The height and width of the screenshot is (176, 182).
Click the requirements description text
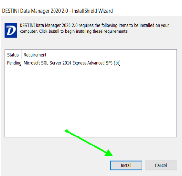(x=95, y=28)
